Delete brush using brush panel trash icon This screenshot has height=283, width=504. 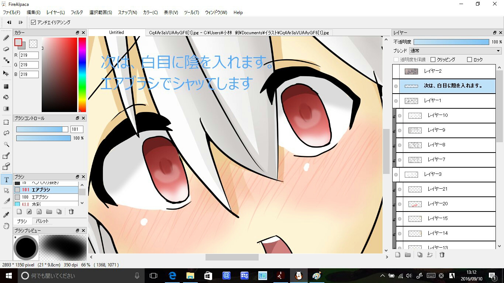(x=71, y=212)
